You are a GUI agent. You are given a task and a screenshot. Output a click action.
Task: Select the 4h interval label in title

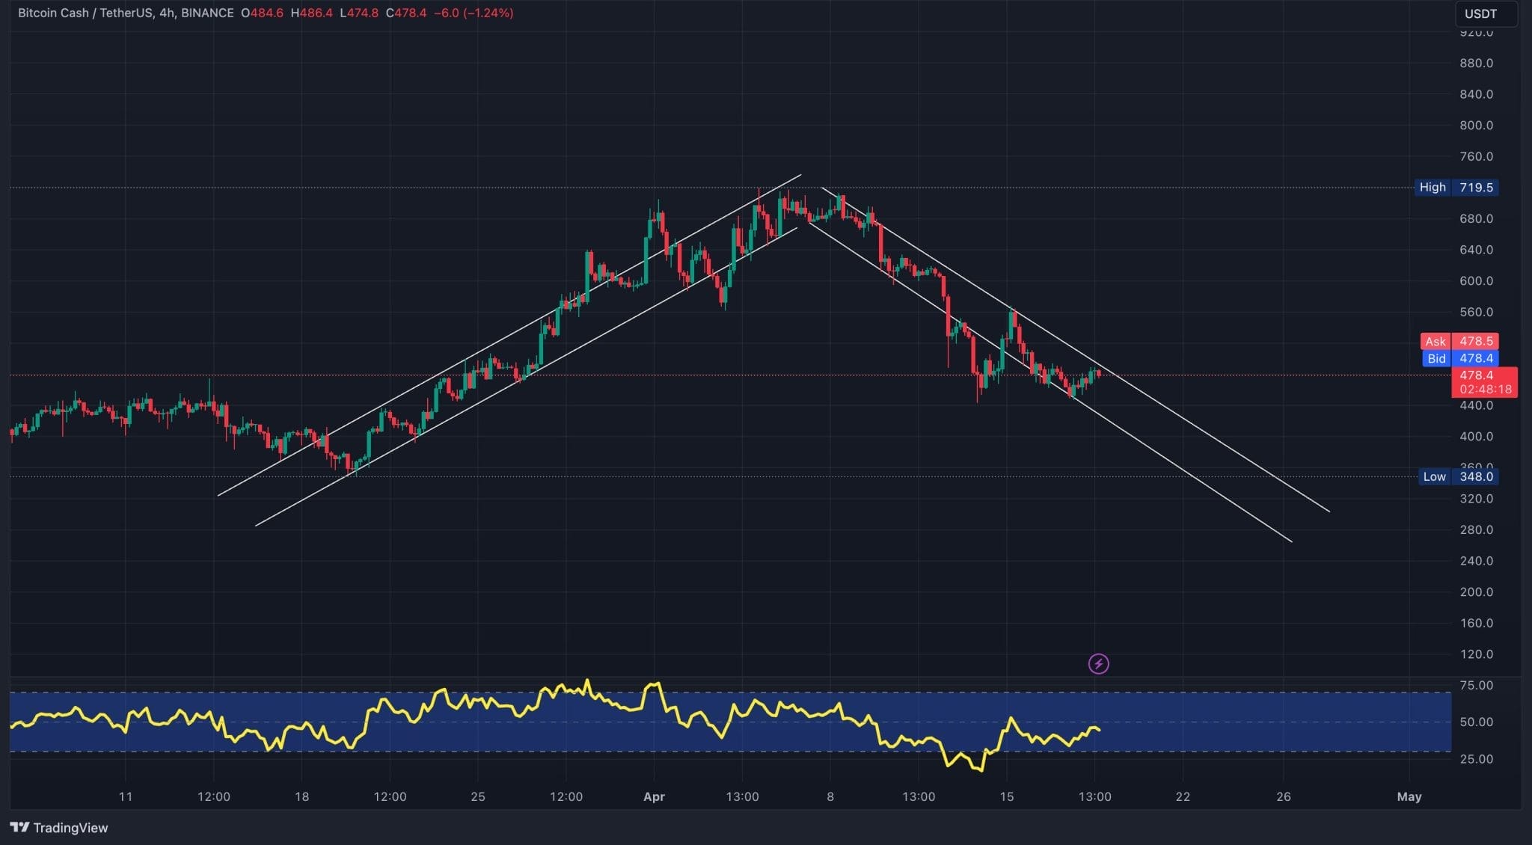point(166,13)
